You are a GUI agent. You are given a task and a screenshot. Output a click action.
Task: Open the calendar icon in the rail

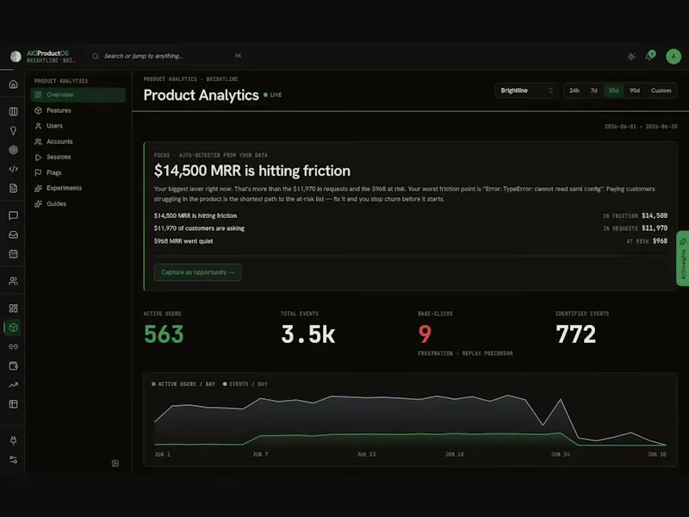14,253
